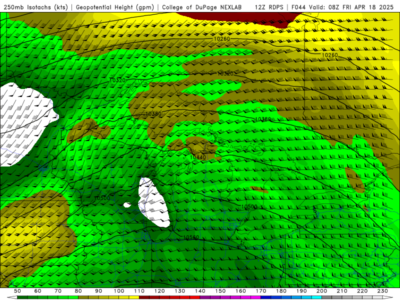The image size is (400, 300).
Task: Click the 10440 height contour label
Action: click(x=198, y=157)
